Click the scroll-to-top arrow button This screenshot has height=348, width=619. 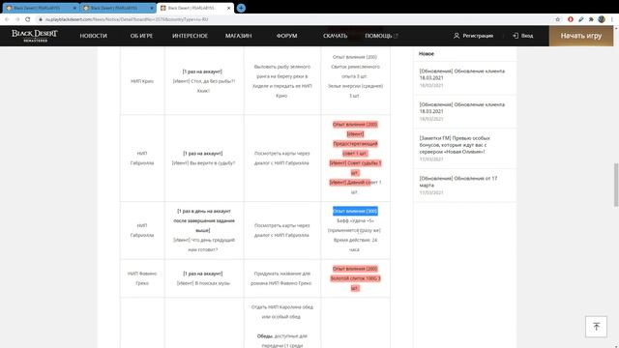596,327
